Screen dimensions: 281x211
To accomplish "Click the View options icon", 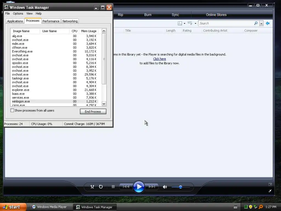I will [x=190, y=23].
